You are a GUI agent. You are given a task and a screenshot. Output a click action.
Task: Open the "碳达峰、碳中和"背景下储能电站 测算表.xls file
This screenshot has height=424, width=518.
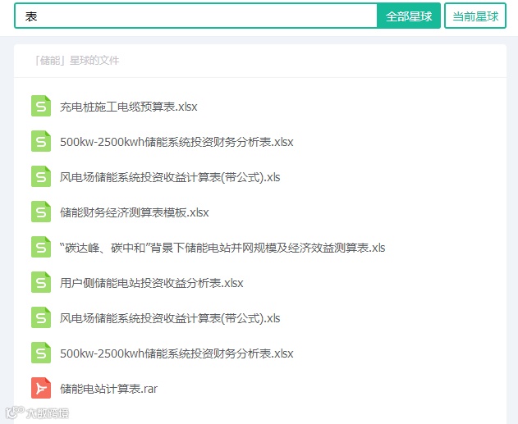[x=222, y=248]
